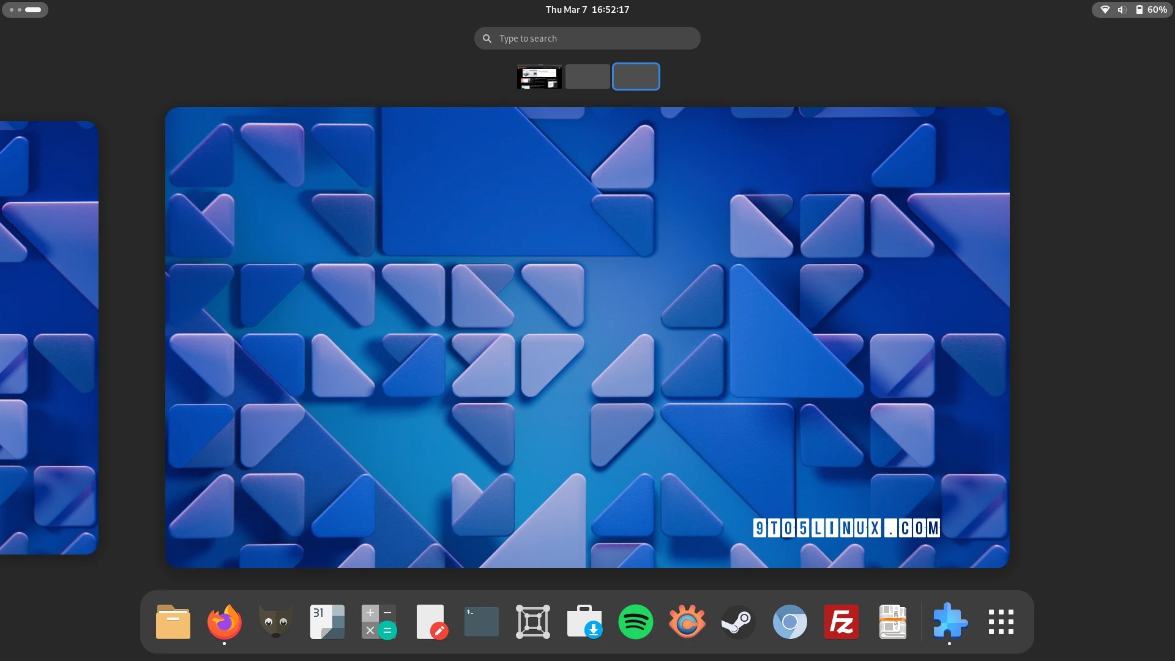Click the Type to search field
Viewport: 1175px width, 661px height.
pyautogui.click(x=587, y=39)
